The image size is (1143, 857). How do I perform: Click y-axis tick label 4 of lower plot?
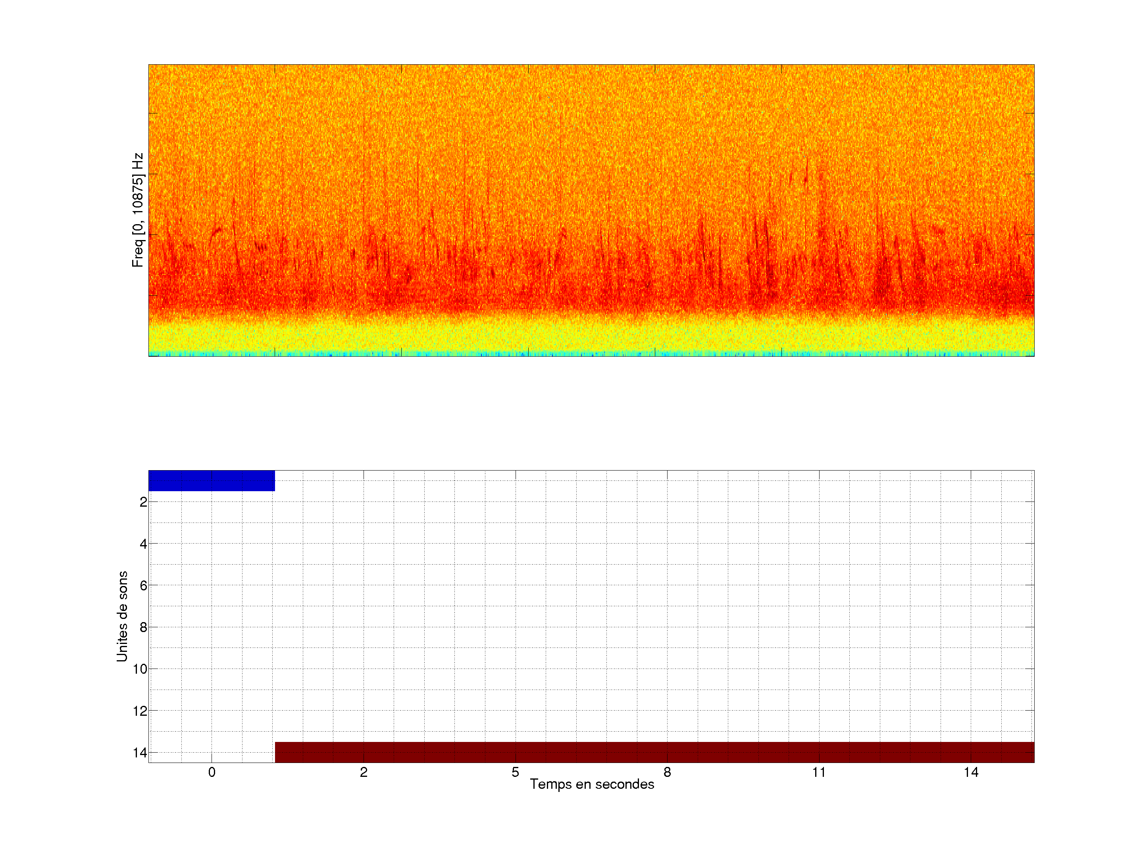click(x=143, y=544)
